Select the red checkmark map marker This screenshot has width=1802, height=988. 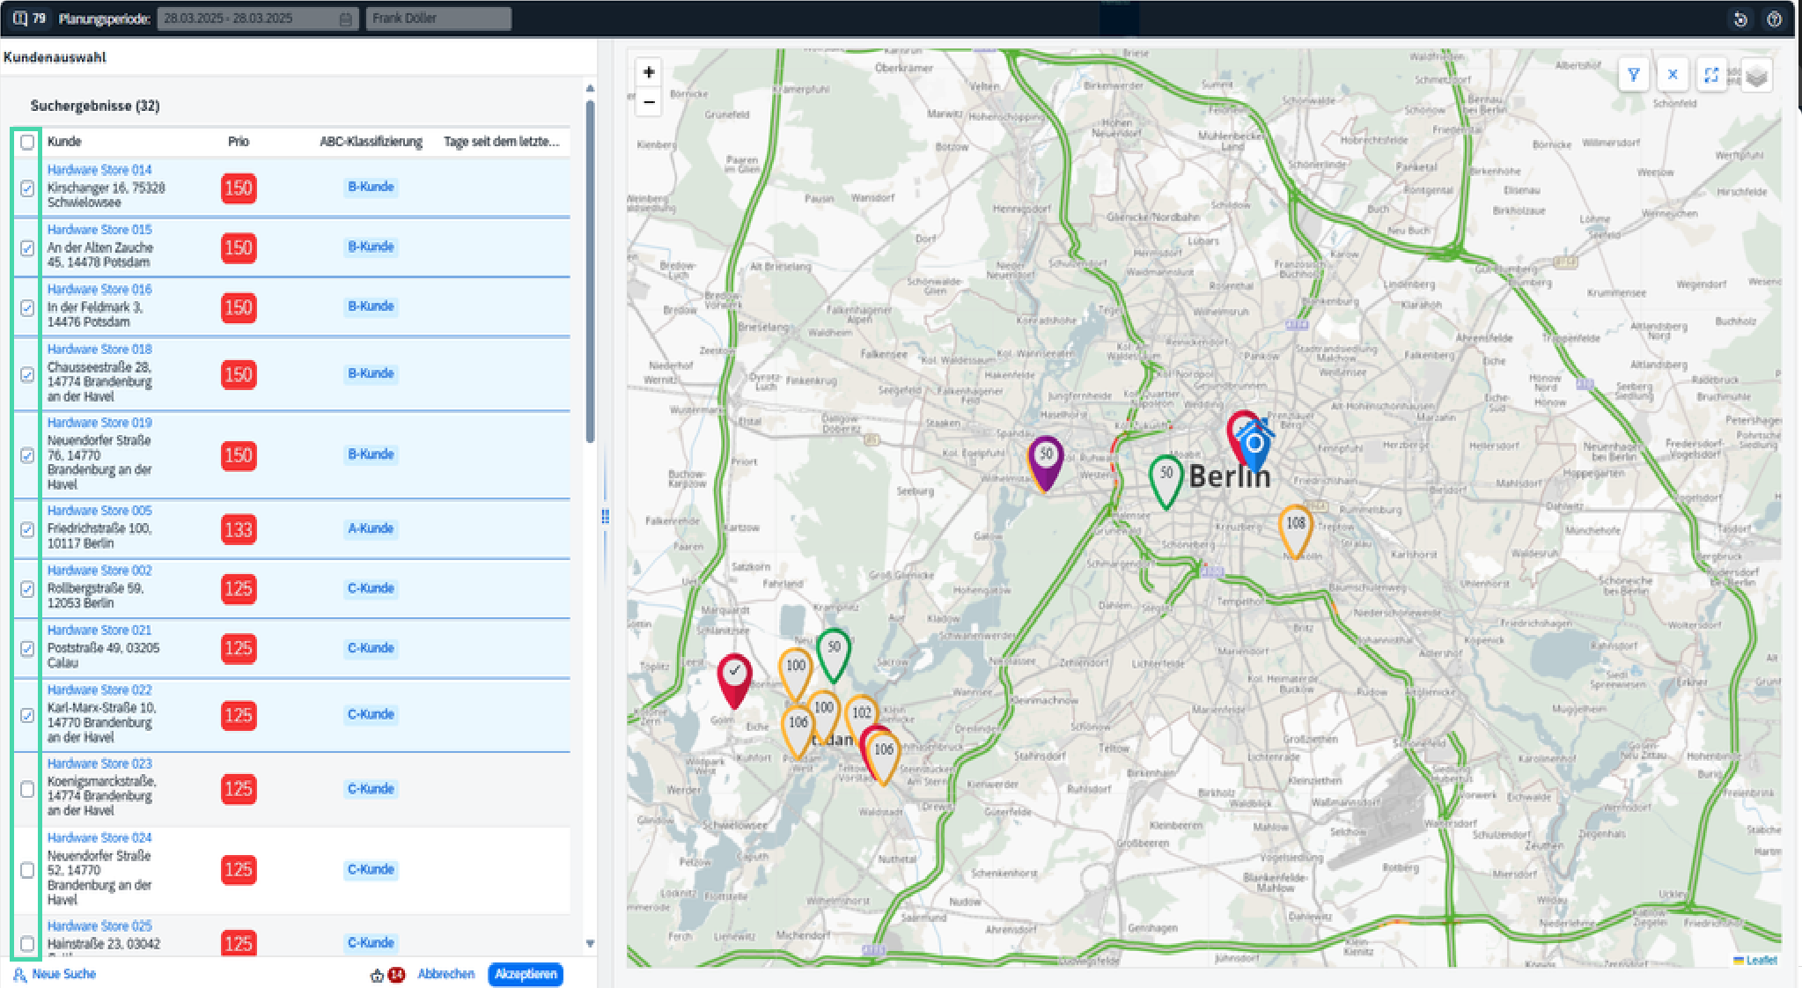point(734,680)
